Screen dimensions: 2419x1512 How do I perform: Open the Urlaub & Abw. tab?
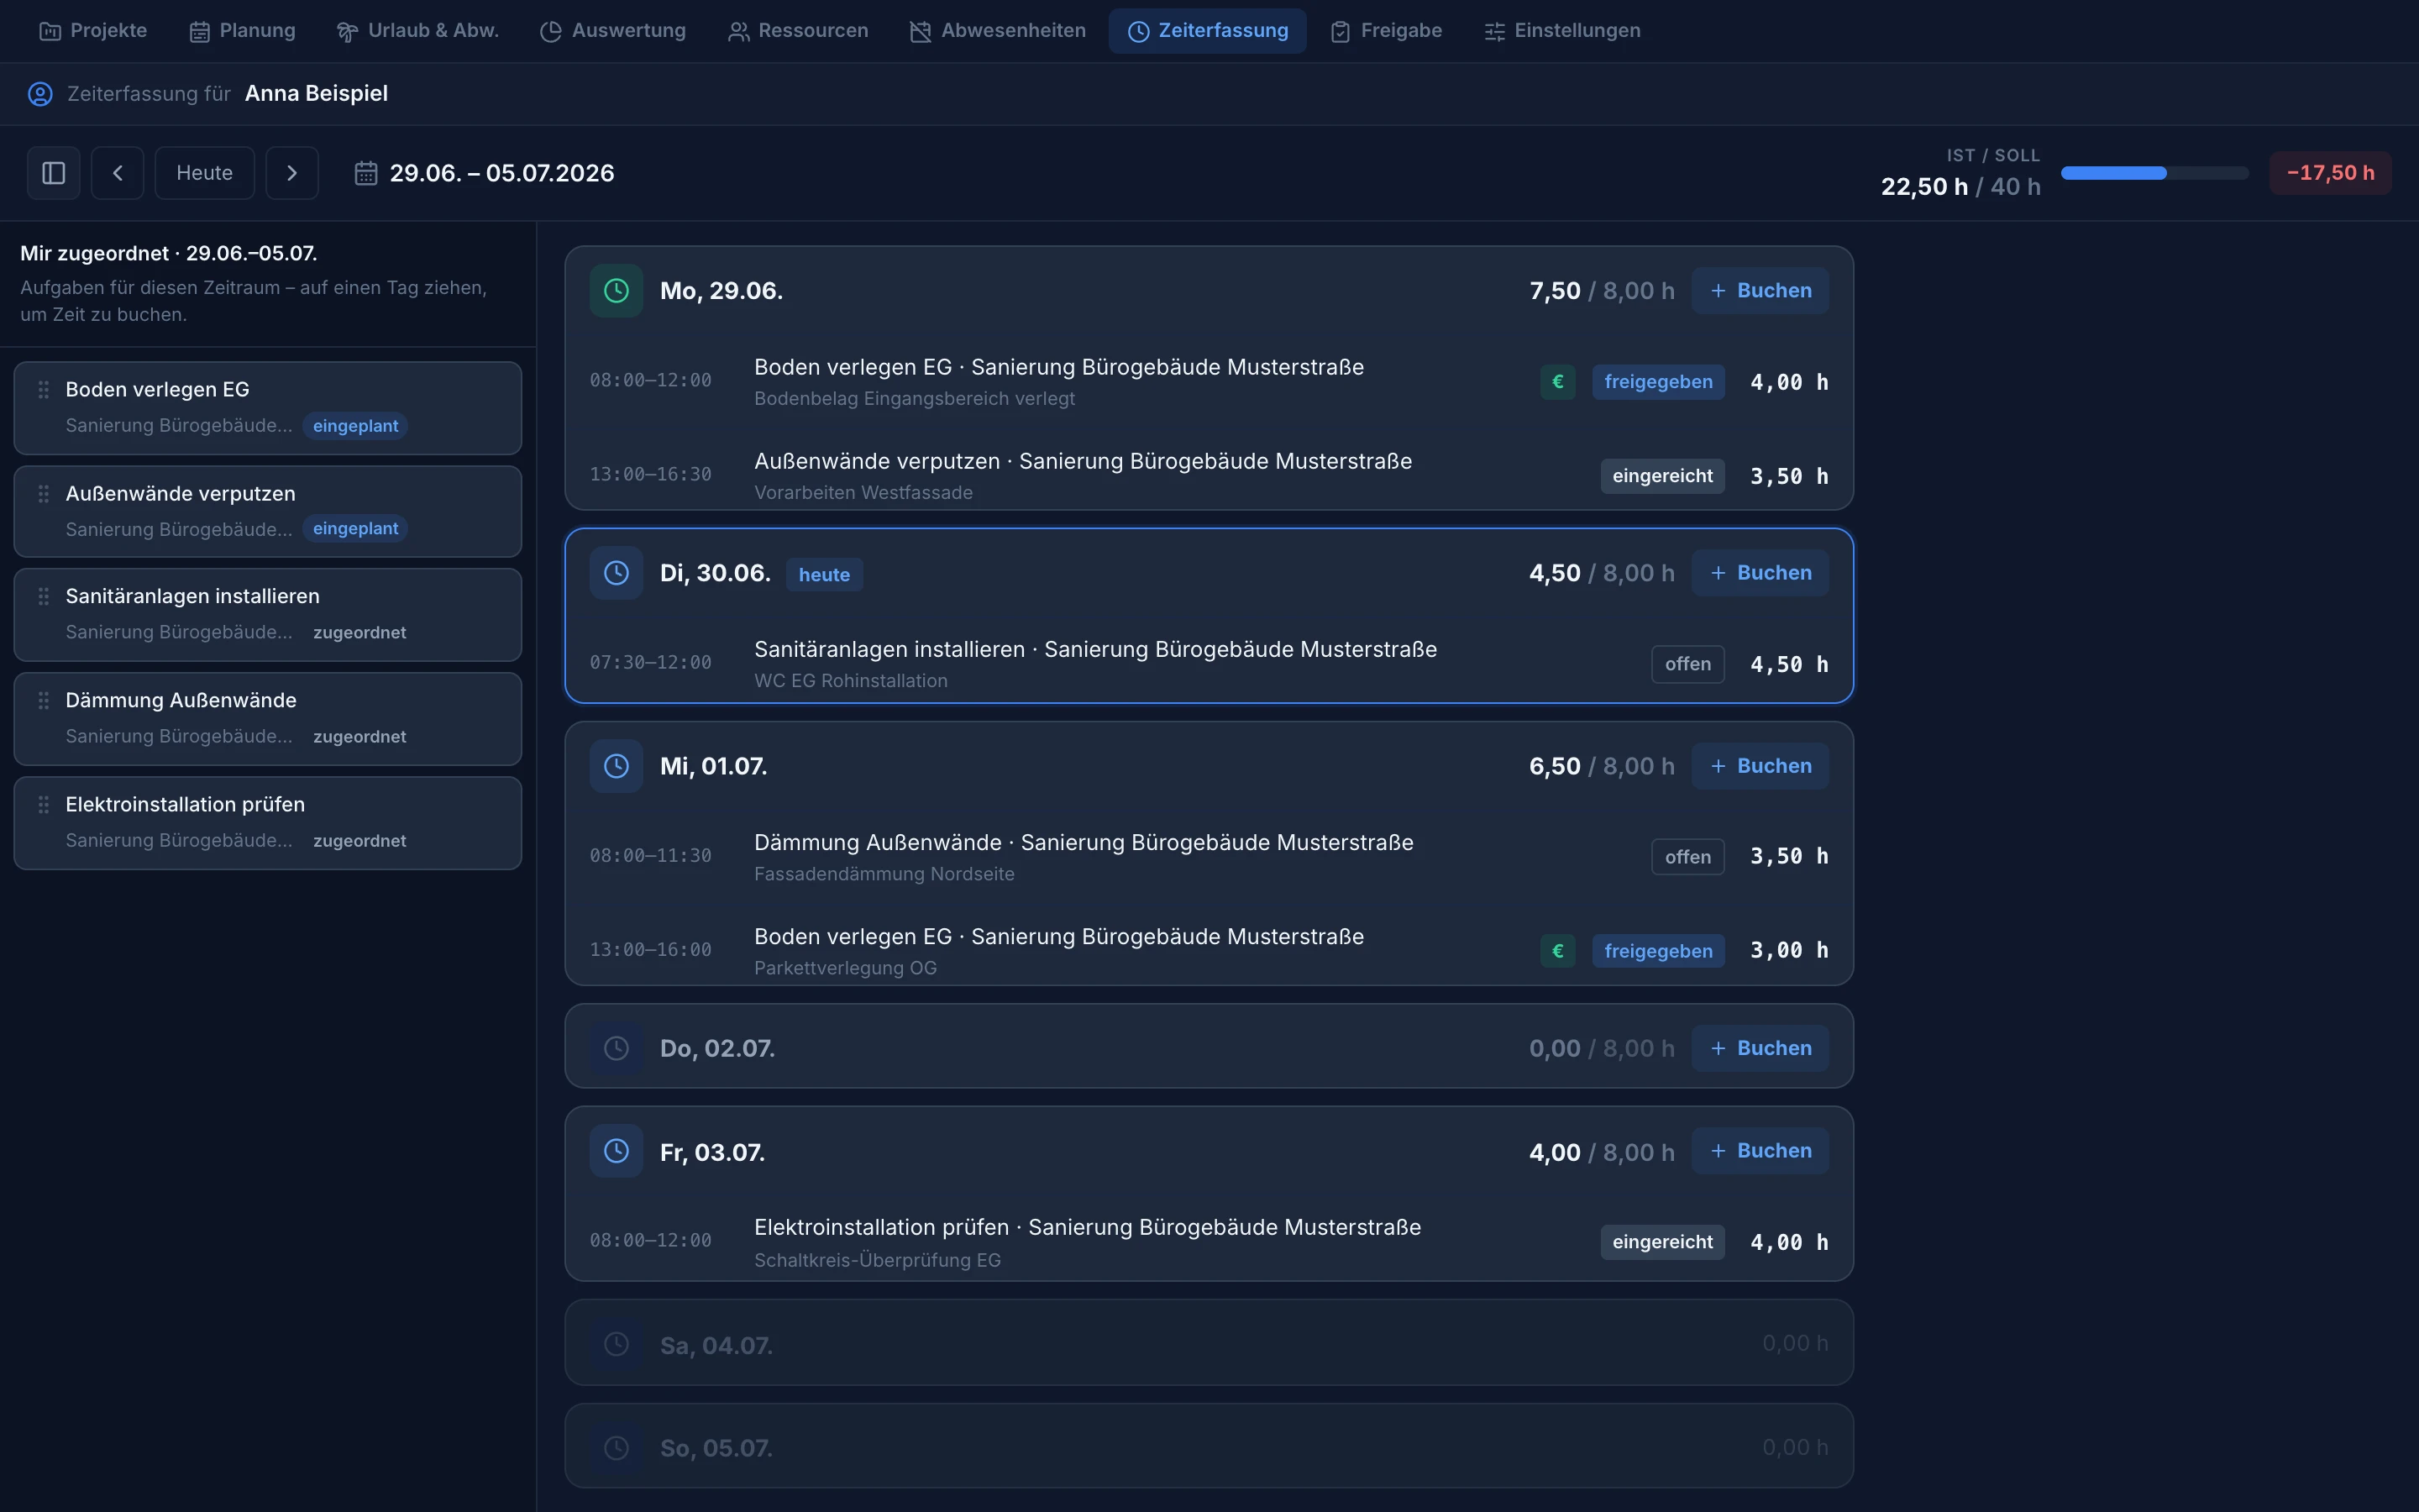coord(417,31)
